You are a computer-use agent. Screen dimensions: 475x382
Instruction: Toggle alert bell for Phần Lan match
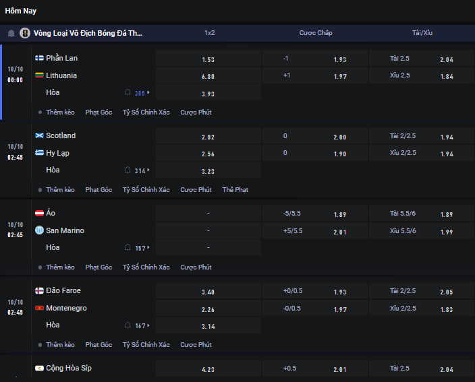coord(128,93)
